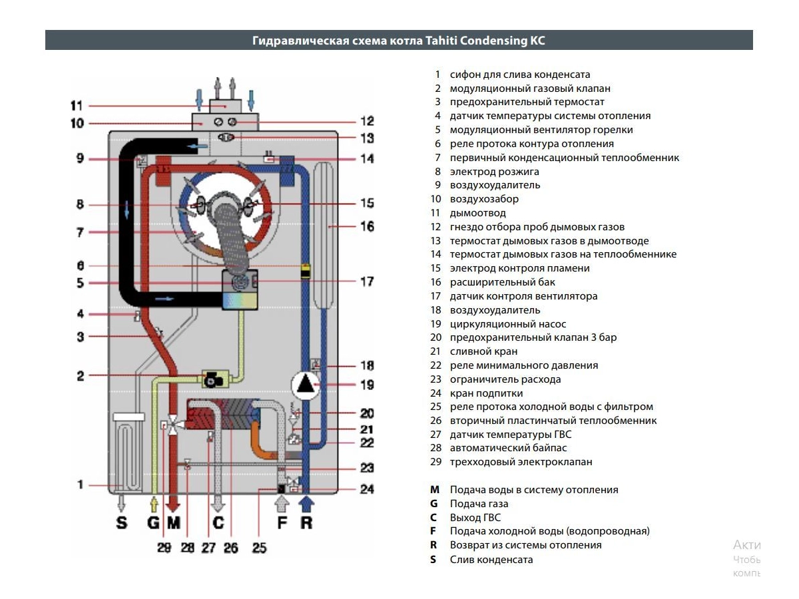Click the red M outlet arrow
The height and width of the screenshot is (599, 799).
coord(173,502)
